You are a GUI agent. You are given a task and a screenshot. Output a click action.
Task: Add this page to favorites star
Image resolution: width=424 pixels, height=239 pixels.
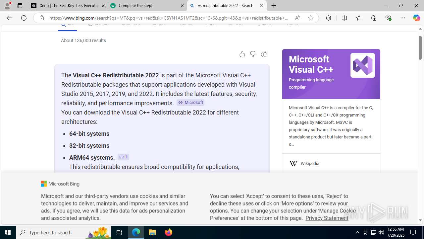click(x=310, y=18)
